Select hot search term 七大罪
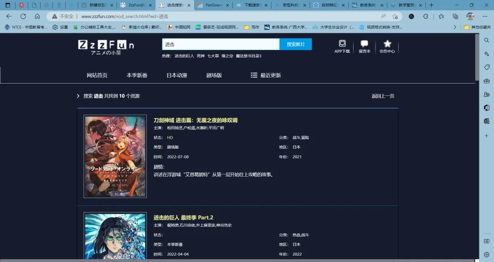Screen dimensions: 494x262 point(213,56)
